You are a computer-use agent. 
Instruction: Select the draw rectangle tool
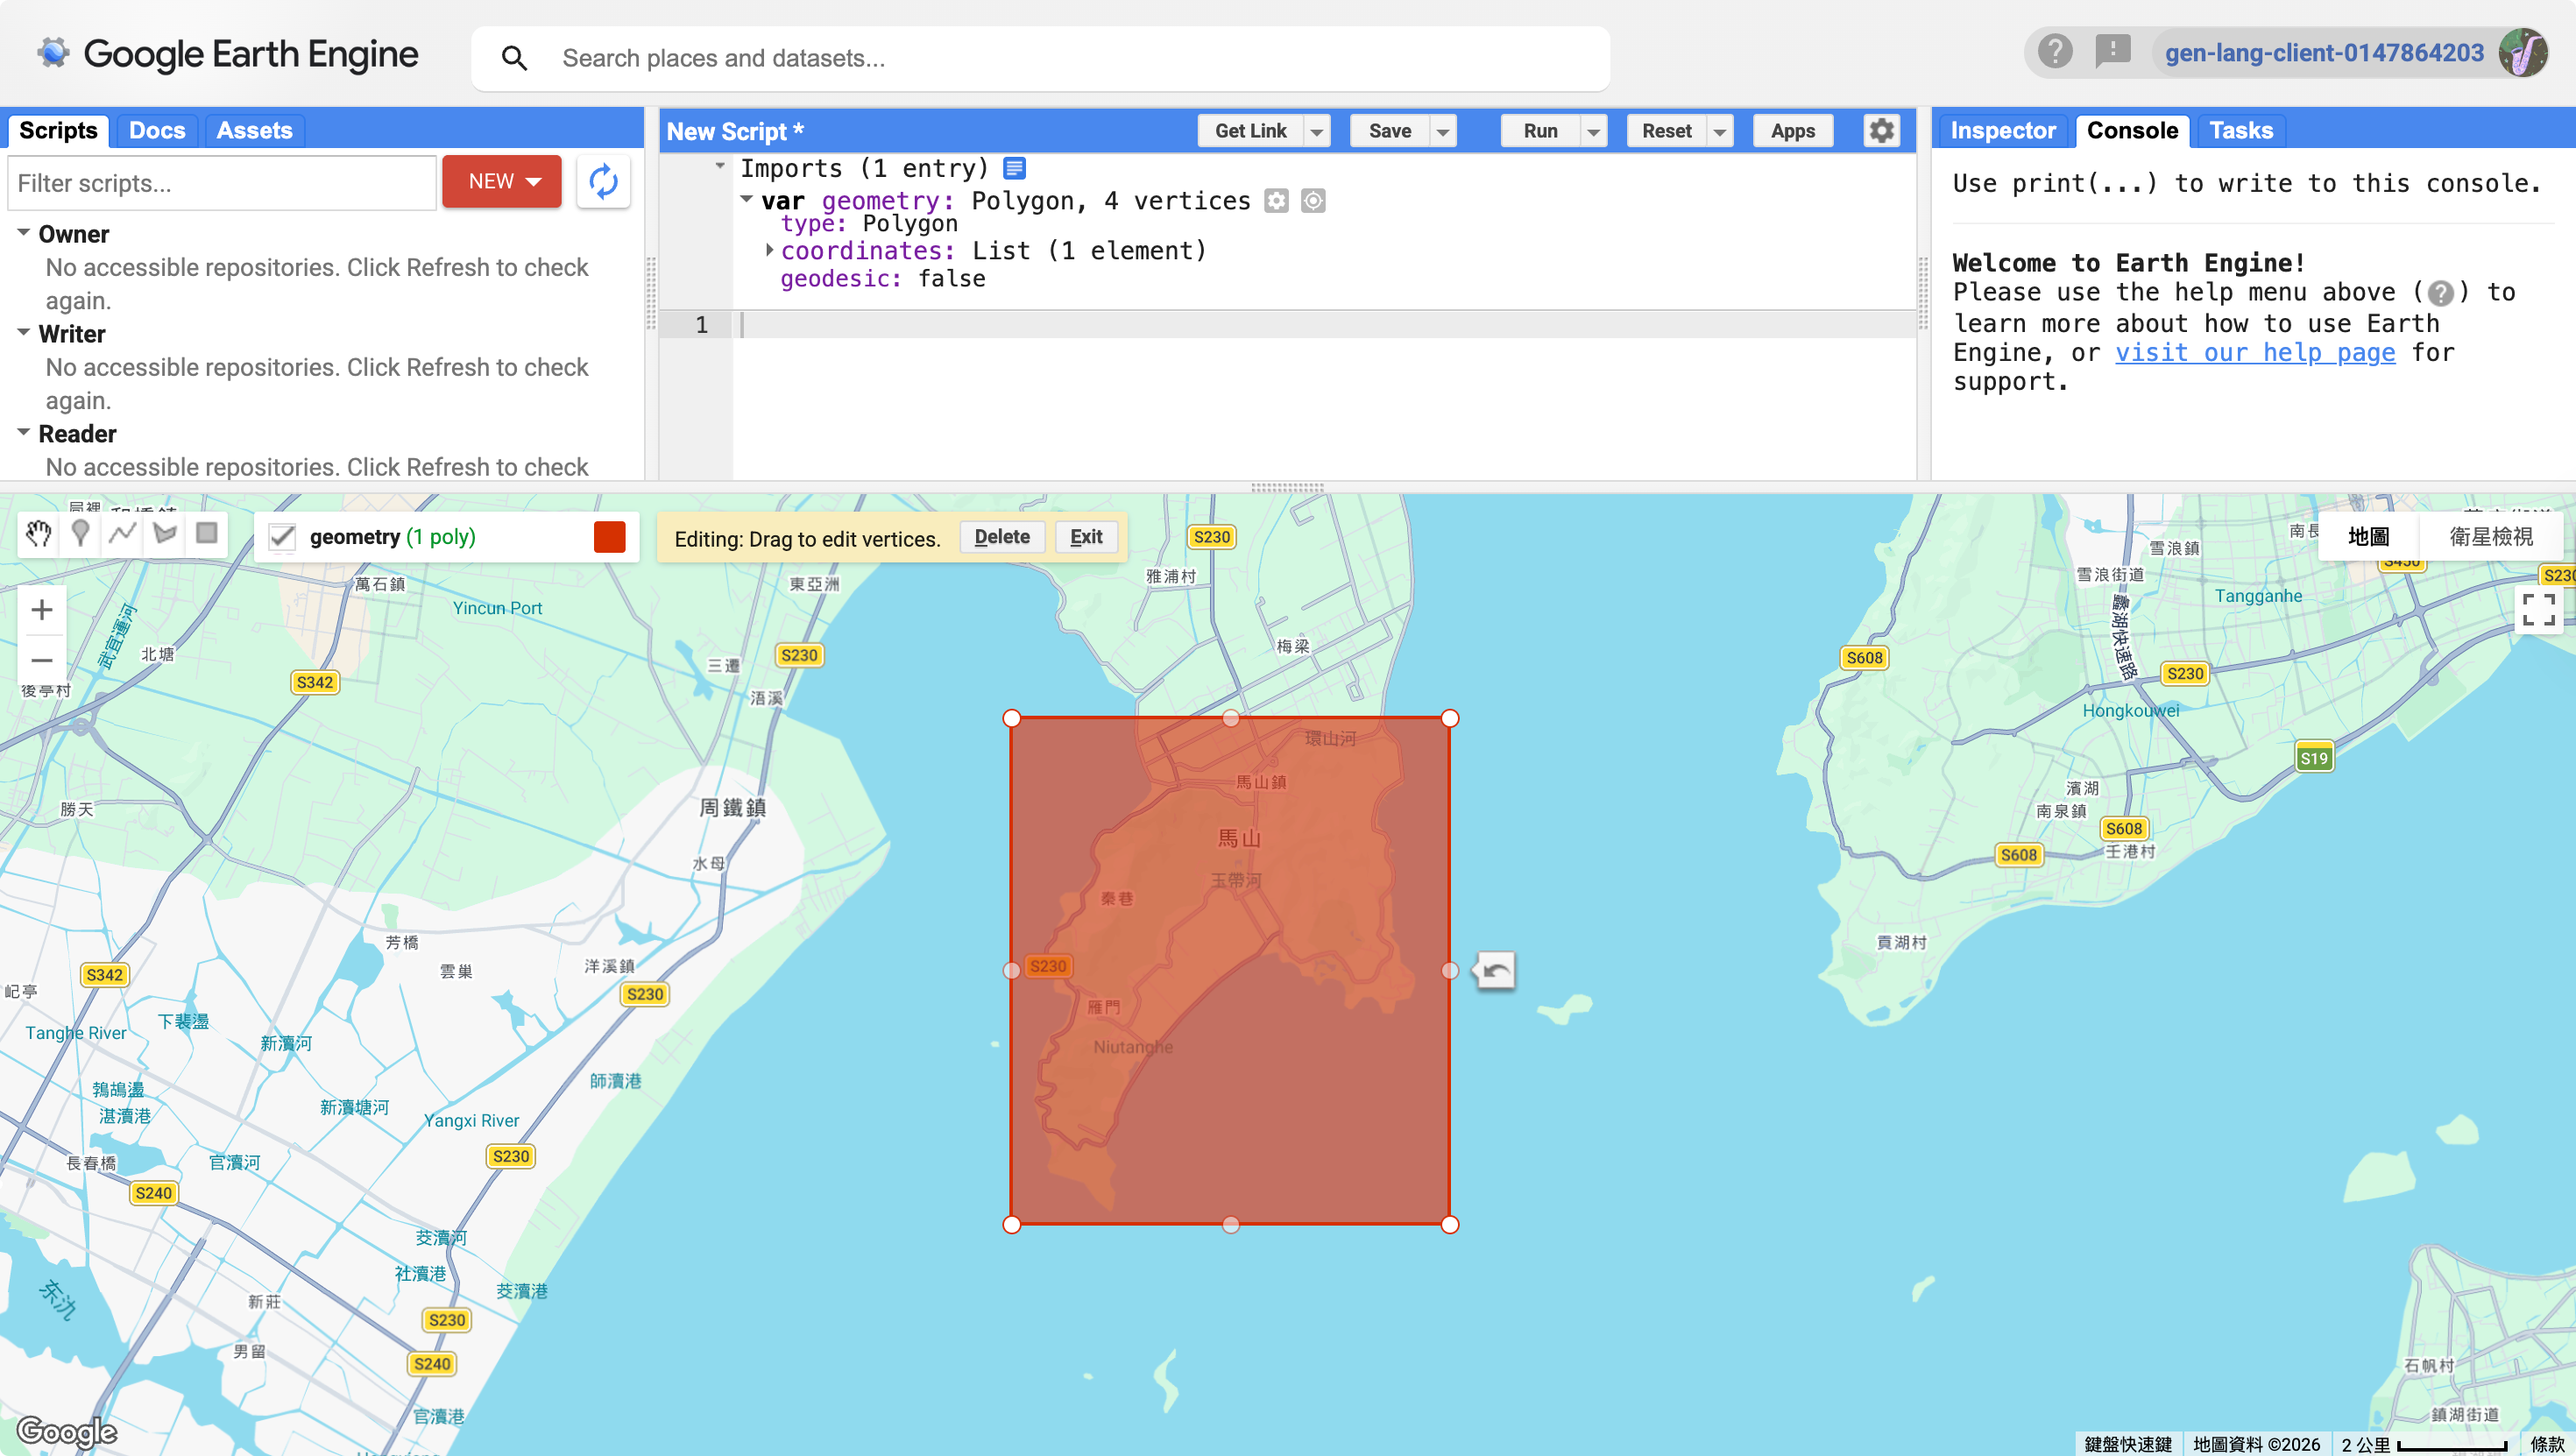pyautogui.click(x=207, y=534)
